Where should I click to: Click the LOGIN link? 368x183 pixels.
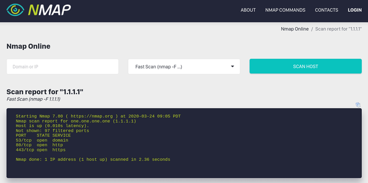pos(354,10)
